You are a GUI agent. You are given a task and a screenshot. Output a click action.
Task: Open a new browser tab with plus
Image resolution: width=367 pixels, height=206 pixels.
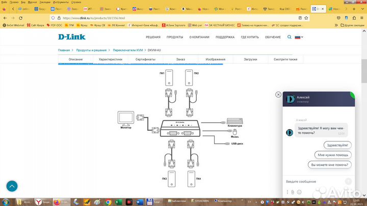coord(354,9)
